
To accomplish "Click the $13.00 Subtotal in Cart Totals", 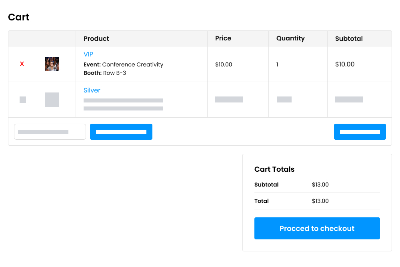I will click(320, 185).
